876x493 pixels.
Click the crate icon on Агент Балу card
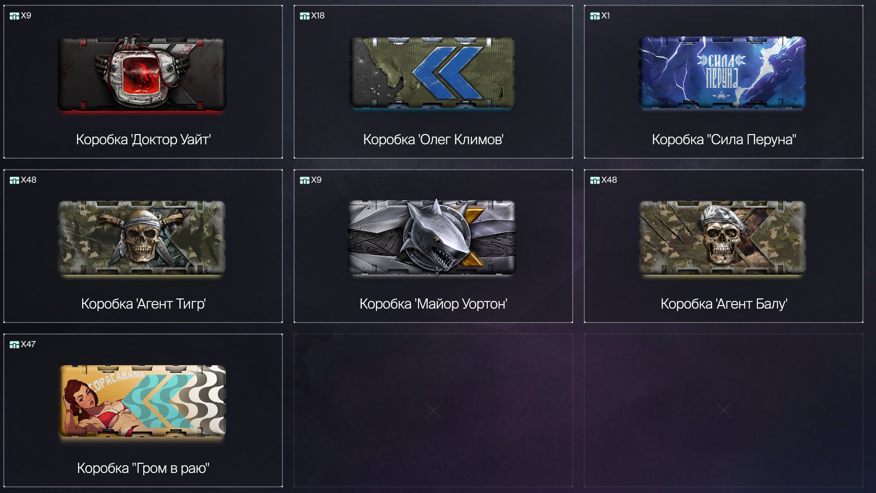point(595,180)
